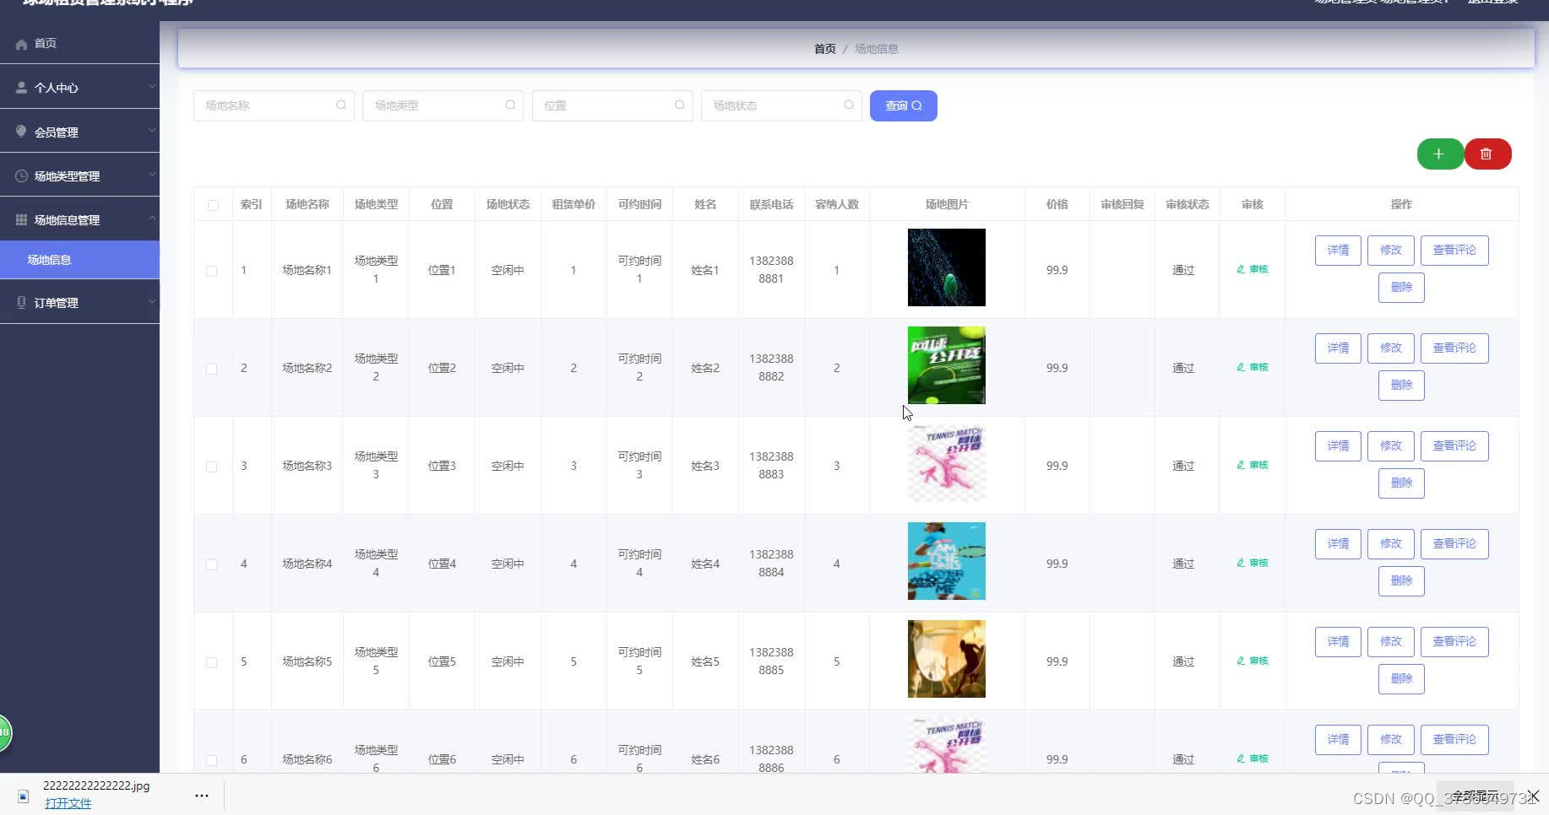1549x815 pixels.
Task: Click 打开文件 link in download bar
Action: point(68,803)
